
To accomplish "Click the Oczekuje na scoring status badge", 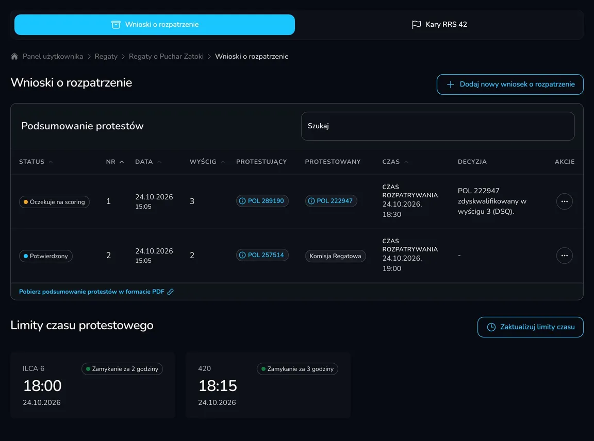I will point(54,202).
